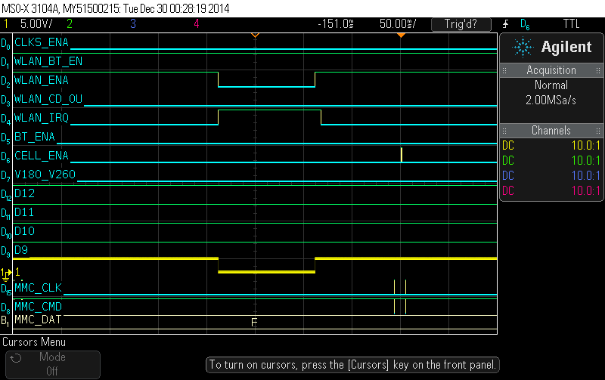Click the CELL_ENA pulse spike
Viewport: 605px width, 380px height.
(402, 155)
